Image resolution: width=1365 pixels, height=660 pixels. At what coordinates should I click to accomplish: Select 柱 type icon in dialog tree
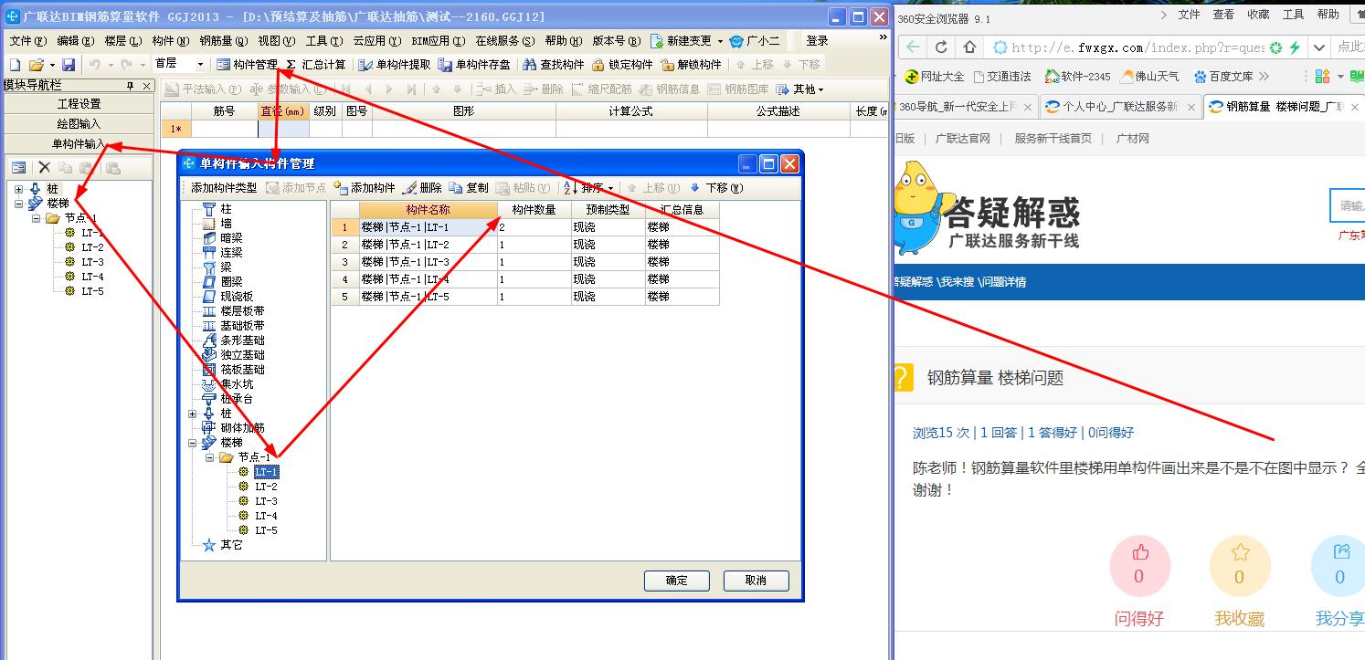point(209,209)
